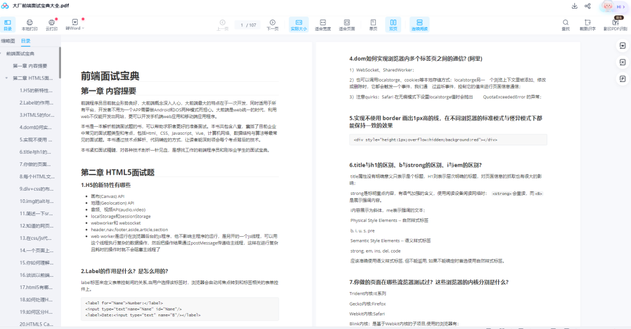631x329 pixels.
Task: Switch to 双页 double page layout
Action: (x=393, y=25)
